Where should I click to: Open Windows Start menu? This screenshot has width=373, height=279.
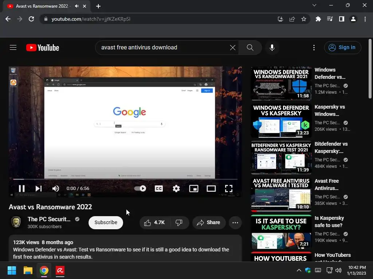click(x=12, y=270)
